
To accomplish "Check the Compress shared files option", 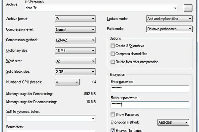I will 112,54.
